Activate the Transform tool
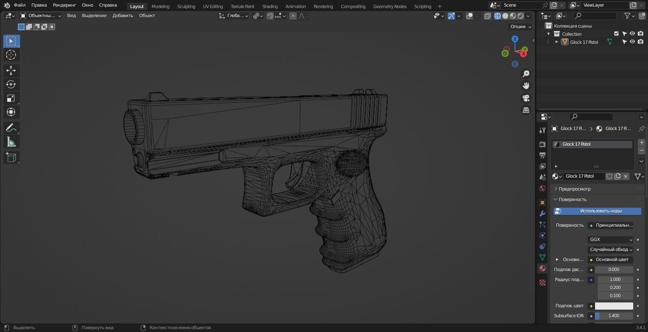This screenshot has height=332, width=648. (11, 112)
